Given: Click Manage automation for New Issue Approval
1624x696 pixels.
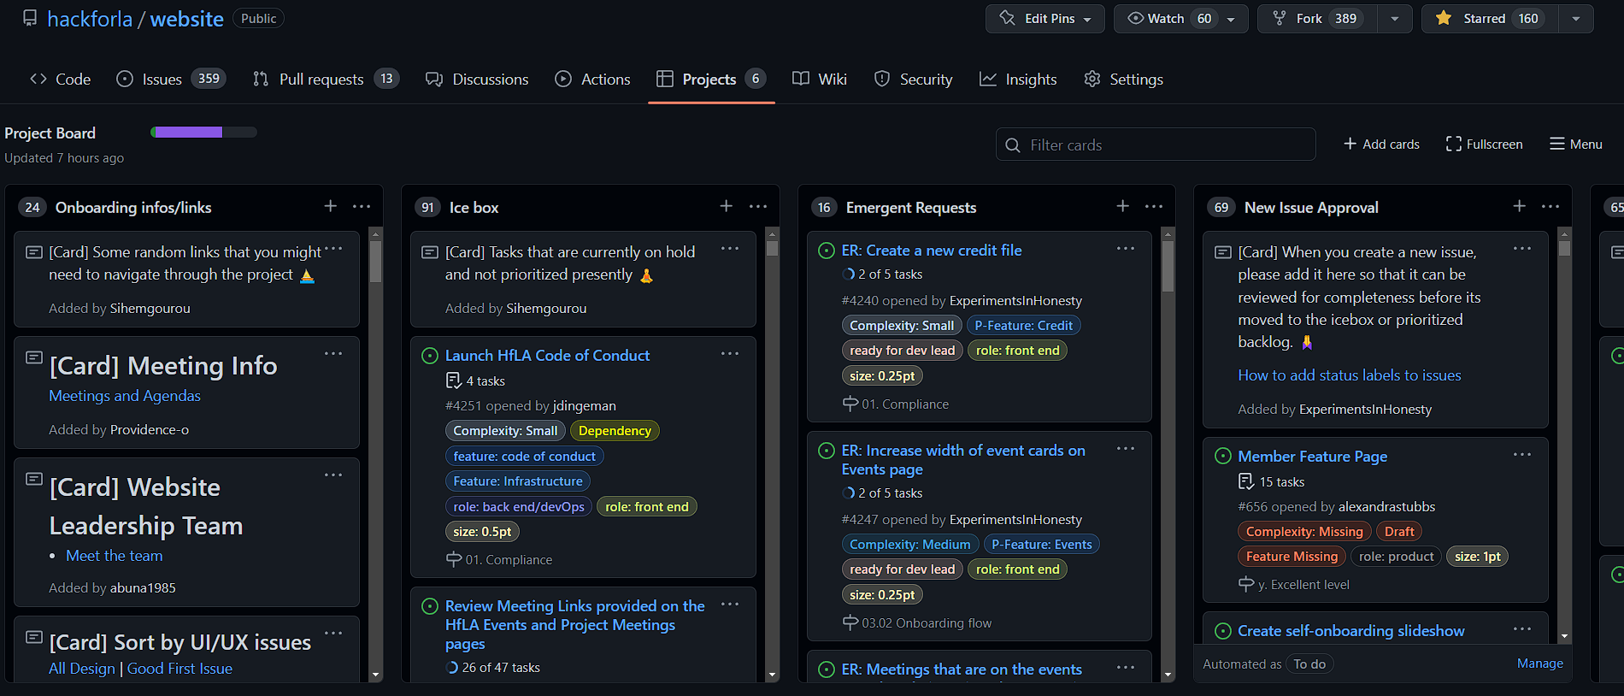Looking at the screenshot, I should [1540, 664].
